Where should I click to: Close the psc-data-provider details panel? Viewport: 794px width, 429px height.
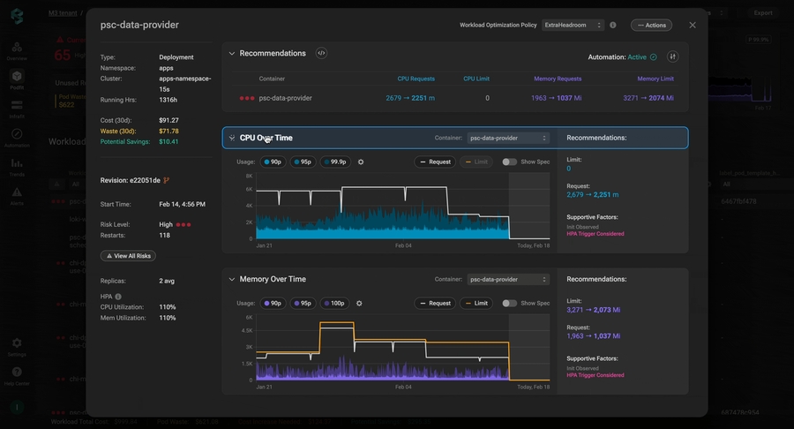pos(693,26)
